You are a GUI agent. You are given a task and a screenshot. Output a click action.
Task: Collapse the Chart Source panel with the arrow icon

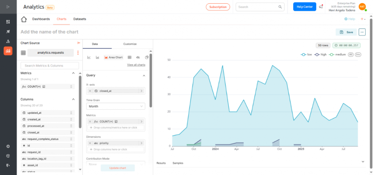pos(78,43)
